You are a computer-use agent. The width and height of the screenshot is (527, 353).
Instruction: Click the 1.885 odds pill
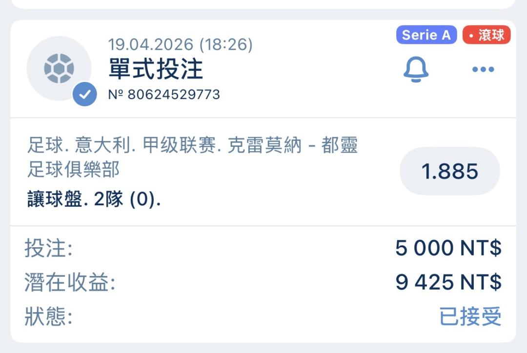coord(449,171)
